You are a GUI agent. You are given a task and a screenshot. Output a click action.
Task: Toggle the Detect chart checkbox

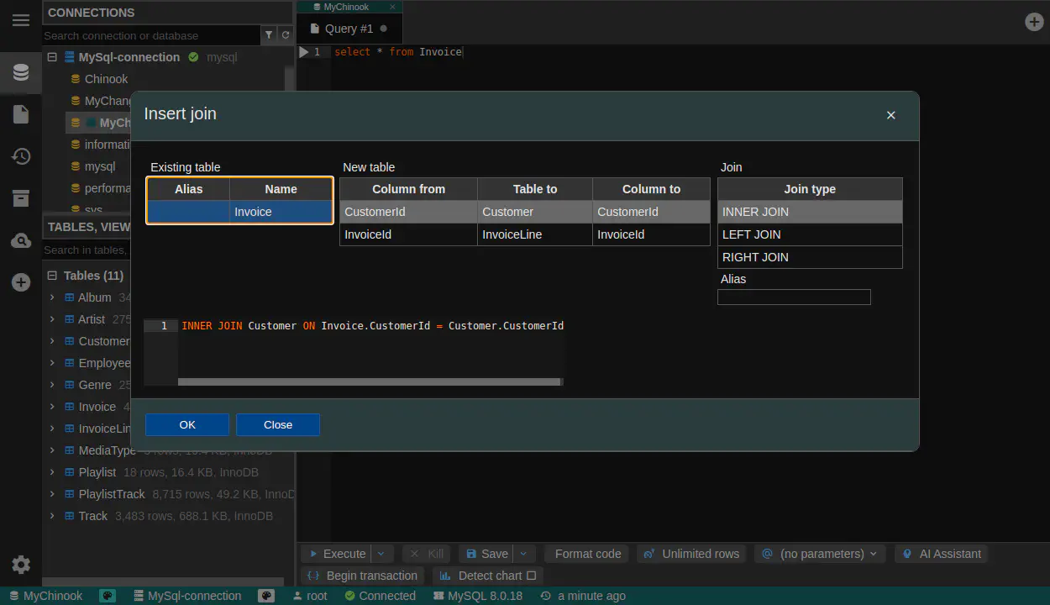(x=530, y=576)
